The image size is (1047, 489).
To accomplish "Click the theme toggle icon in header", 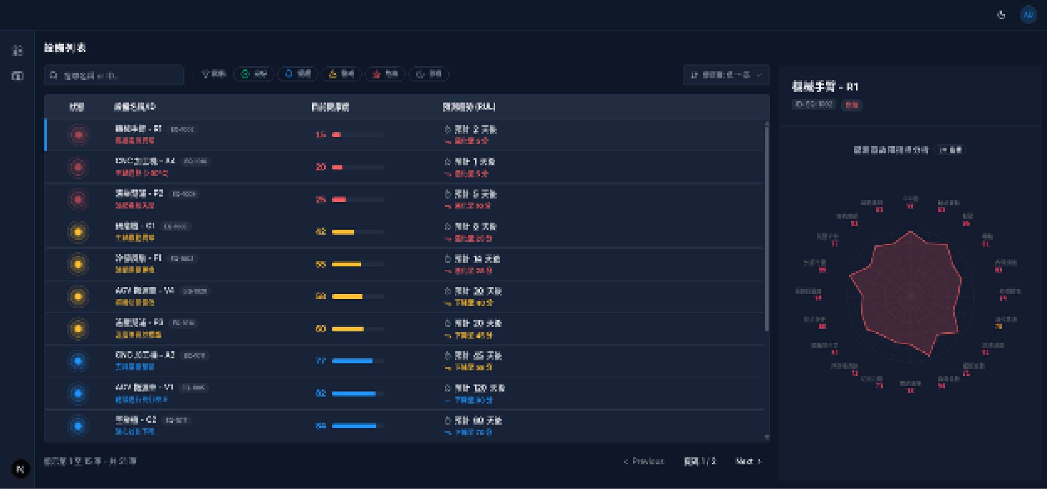I will point(1001,15).
